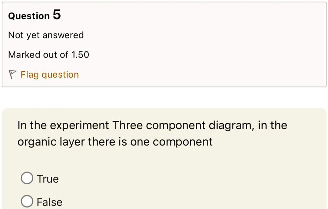This screenshot has width=328, height=209.
Task: Choose the "True" answer label text
Action: click(48, 179)
